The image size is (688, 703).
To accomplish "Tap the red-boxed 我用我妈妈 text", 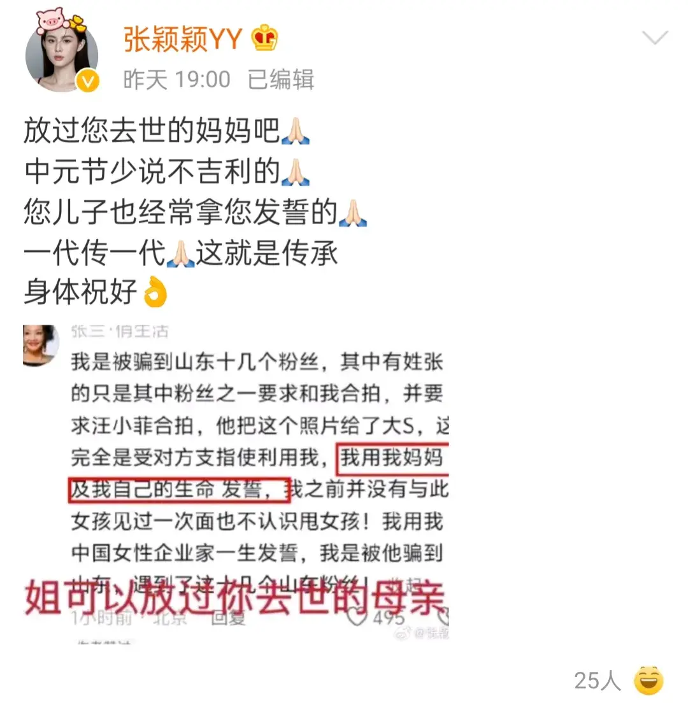I will tap(392, 458).
